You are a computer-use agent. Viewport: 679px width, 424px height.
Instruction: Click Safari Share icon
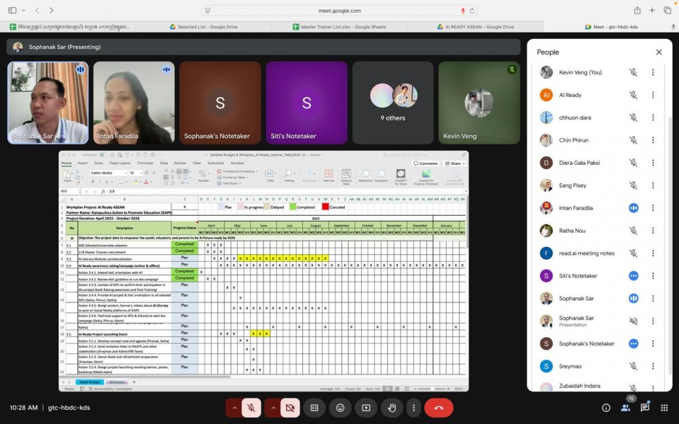[x=637, y=10]
